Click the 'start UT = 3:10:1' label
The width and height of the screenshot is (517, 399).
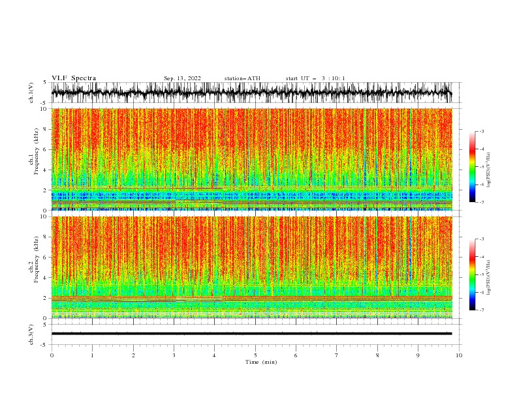(315, 78)
